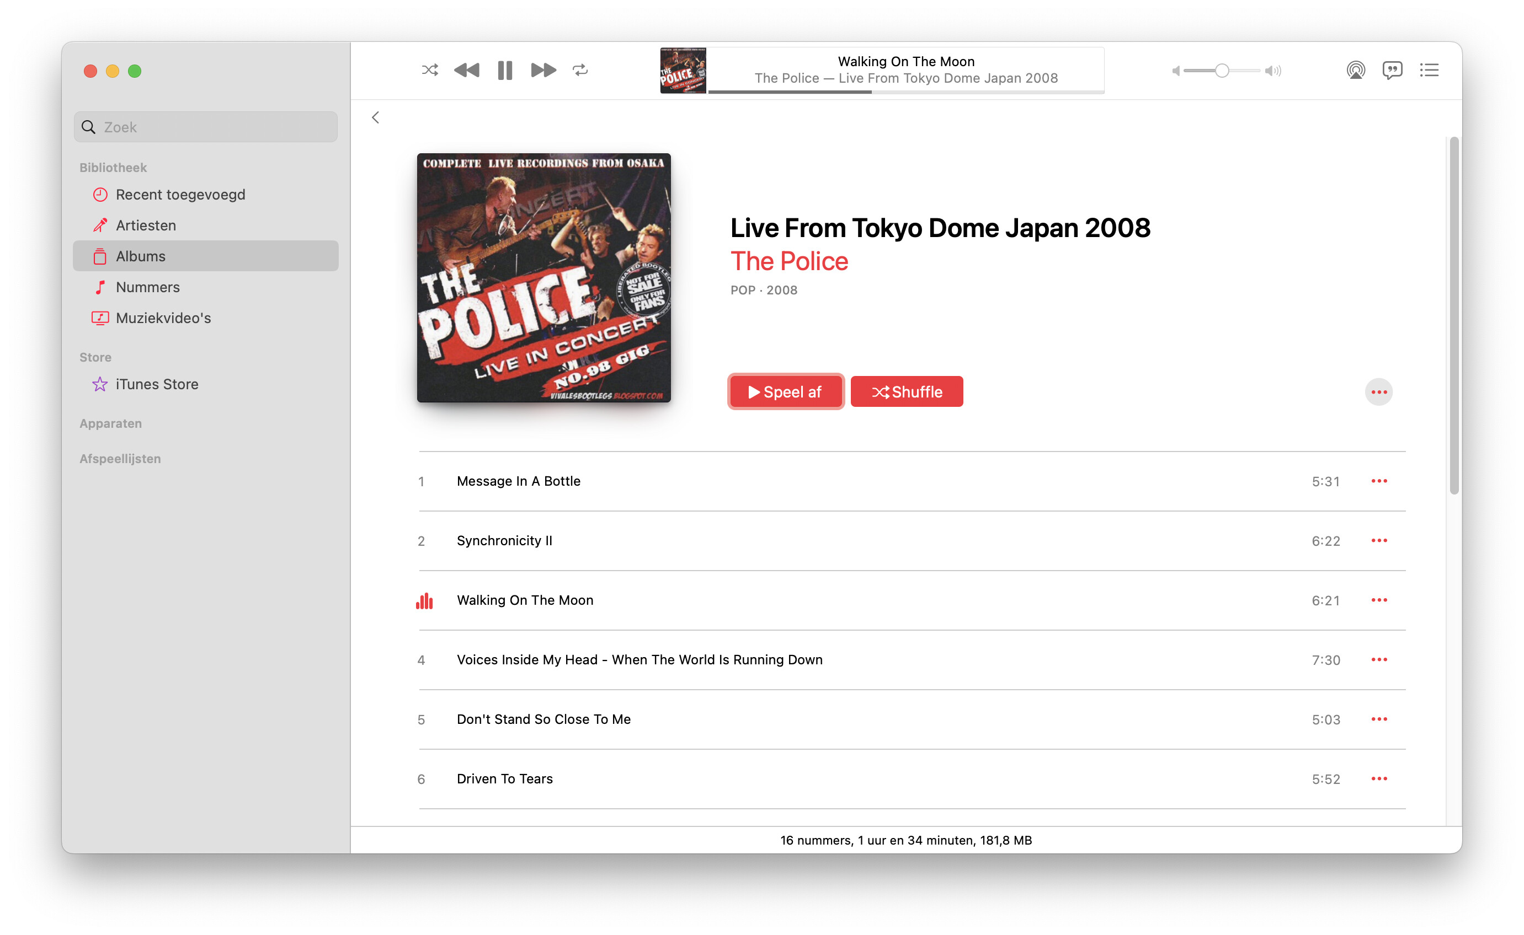
Task: Adjust the volume slider knob
Action: (x=1222, y=71)
